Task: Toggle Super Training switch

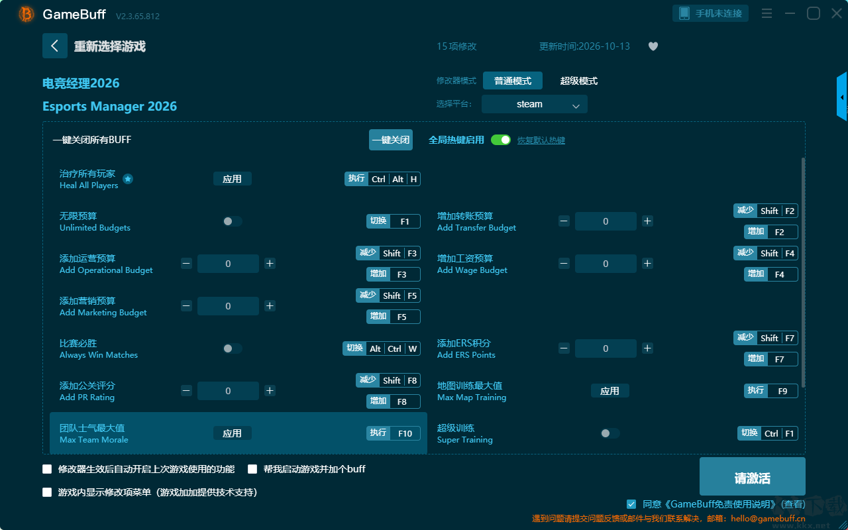Action: [609, 433]
